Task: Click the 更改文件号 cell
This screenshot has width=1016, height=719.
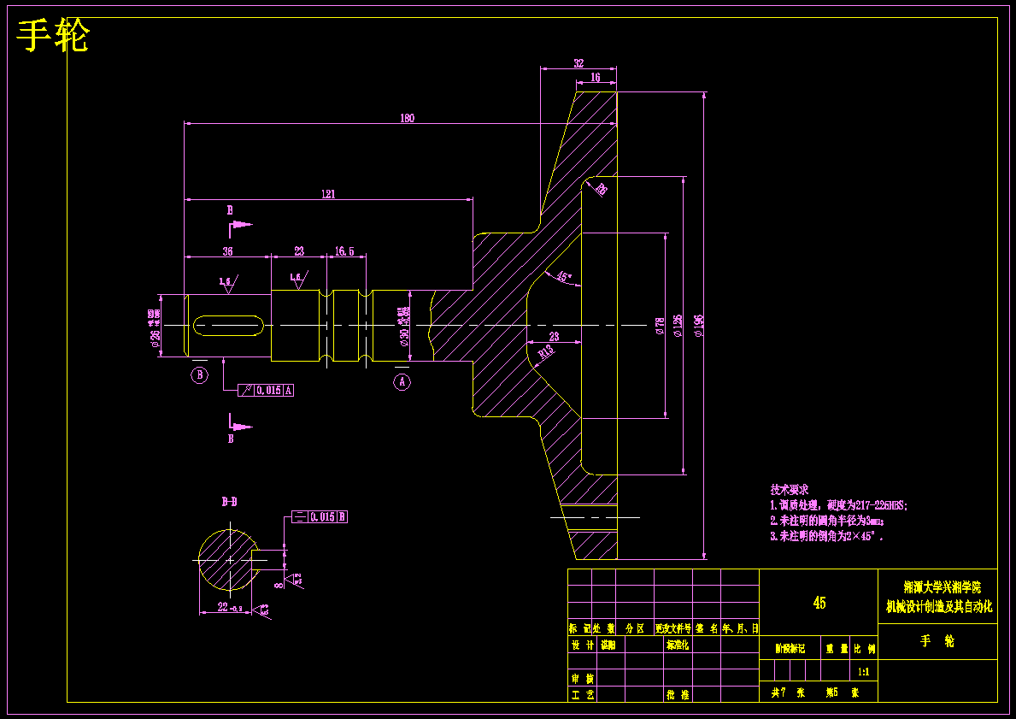Action: click(673, 628)
